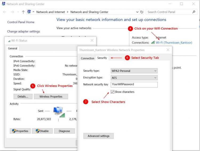Toggle the Show characters checkbox
This screenshot has width=200, height=151.
(112, 92)
